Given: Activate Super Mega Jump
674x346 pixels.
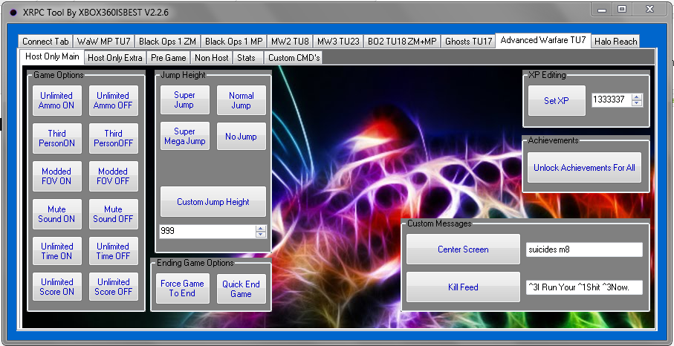Looking at the screenshot, I should [184, 137].
